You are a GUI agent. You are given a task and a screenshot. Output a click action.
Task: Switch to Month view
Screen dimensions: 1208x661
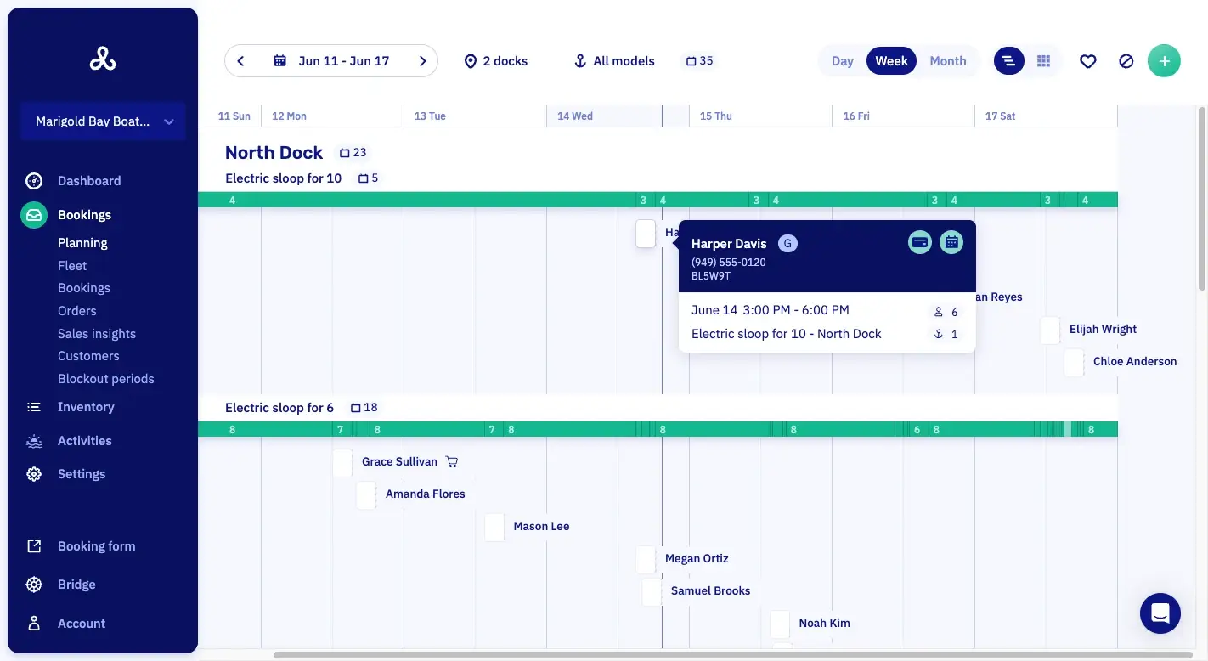click(x=948, y=61)
